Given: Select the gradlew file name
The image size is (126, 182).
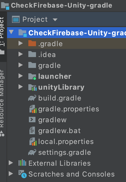Looking at the screenshot, I should point(52,120).
